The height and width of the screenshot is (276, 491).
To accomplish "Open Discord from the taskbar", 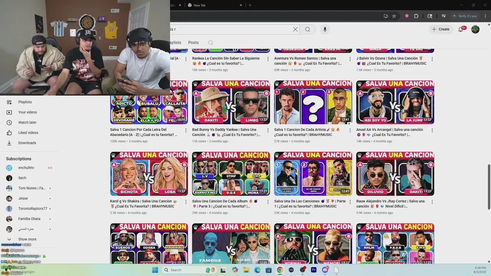I will point(325,270).
